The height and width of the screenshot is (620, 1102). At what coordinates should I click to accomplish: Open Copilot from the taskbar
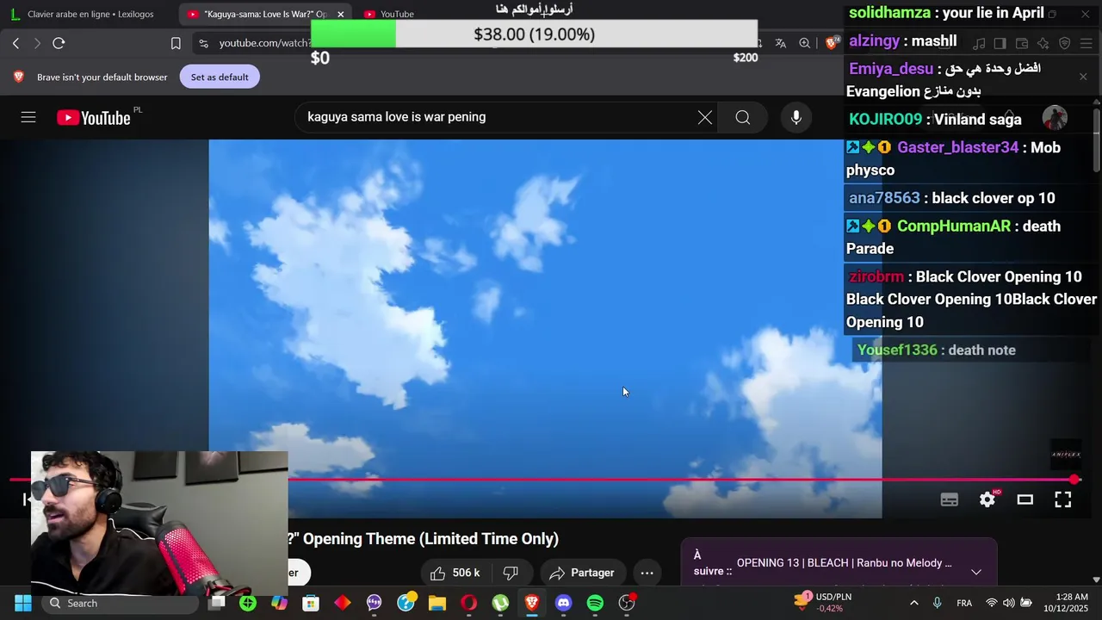pos(279,603)
